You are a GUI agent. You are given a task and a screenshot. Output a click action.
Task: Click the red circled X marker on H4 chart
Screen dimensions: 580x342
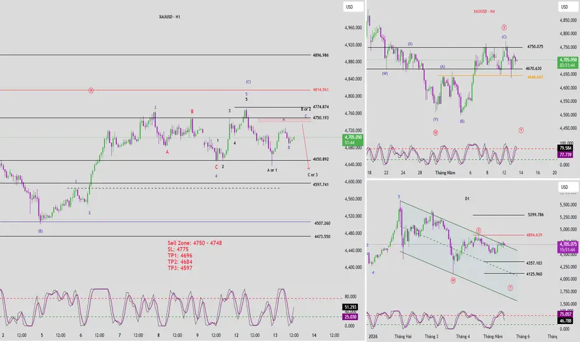504,27
